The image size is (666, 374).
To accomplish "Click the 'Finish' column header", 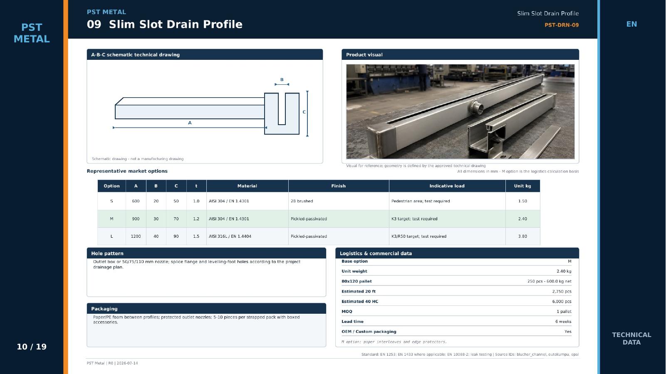I will tap(338, 186).
